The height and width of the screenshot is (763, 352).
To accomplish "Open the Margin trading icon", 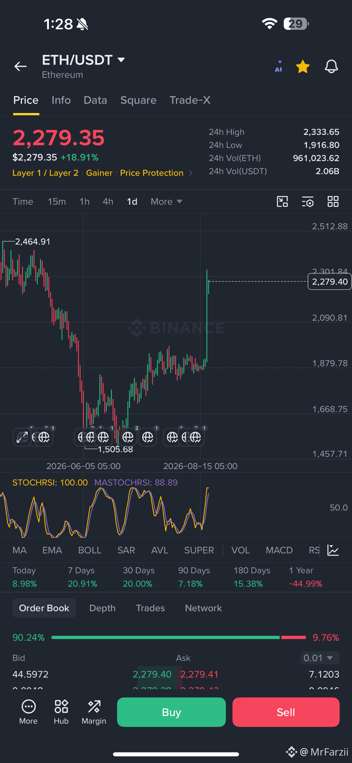I will pyautogui.click(x=94, y=712).
